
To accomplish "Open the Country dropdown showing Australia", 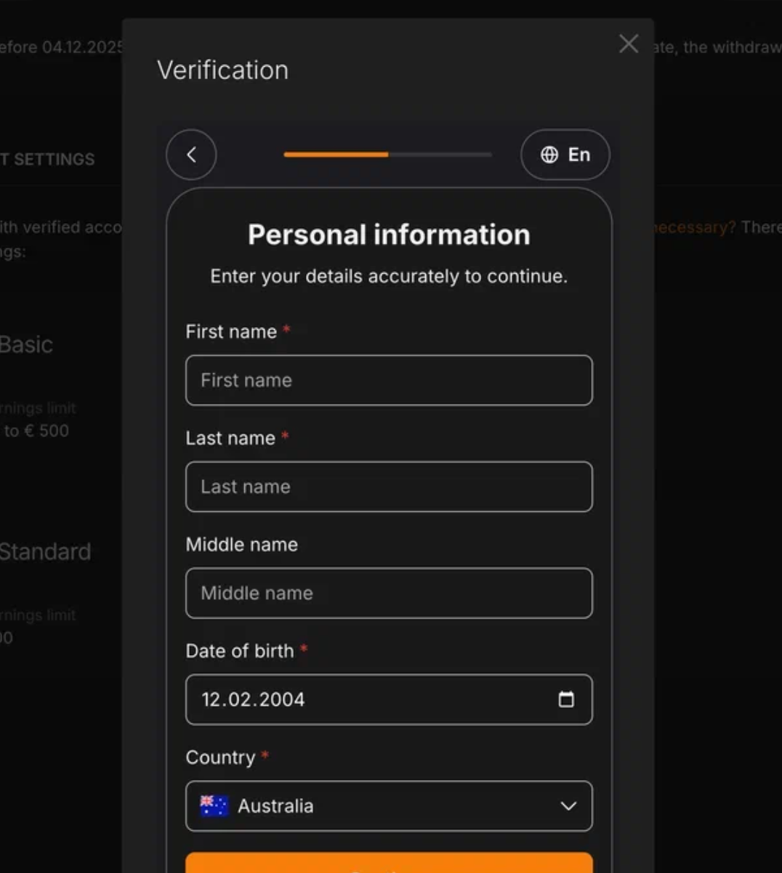I will point(389,806).
